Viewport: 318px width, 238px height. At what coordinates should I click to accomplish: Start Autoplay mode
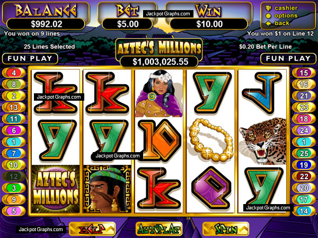(x=159, y=230)
